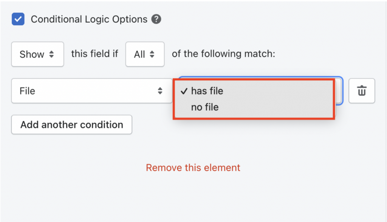Click the Remove this element link
The height and width of the screenshot is (222, 387).
tap(193, 167)
